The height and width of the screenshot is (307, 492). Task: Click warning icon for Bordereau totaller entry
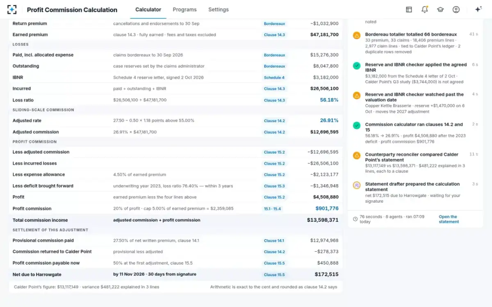(x=357, y=36)
